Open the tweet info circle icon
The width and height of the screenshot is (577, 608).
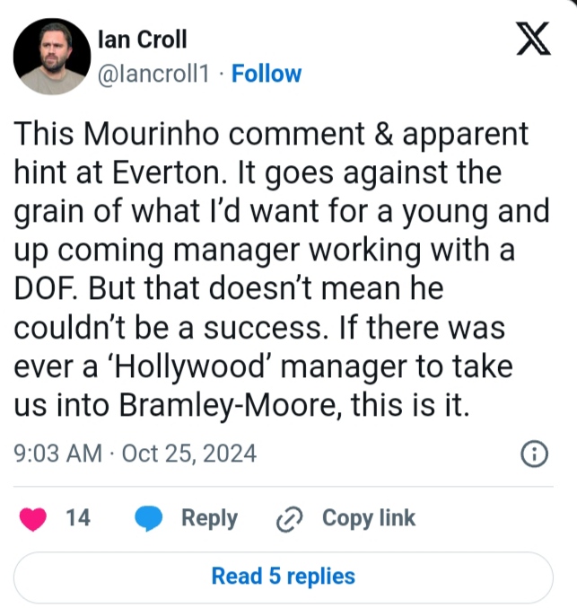click(534, 454)
